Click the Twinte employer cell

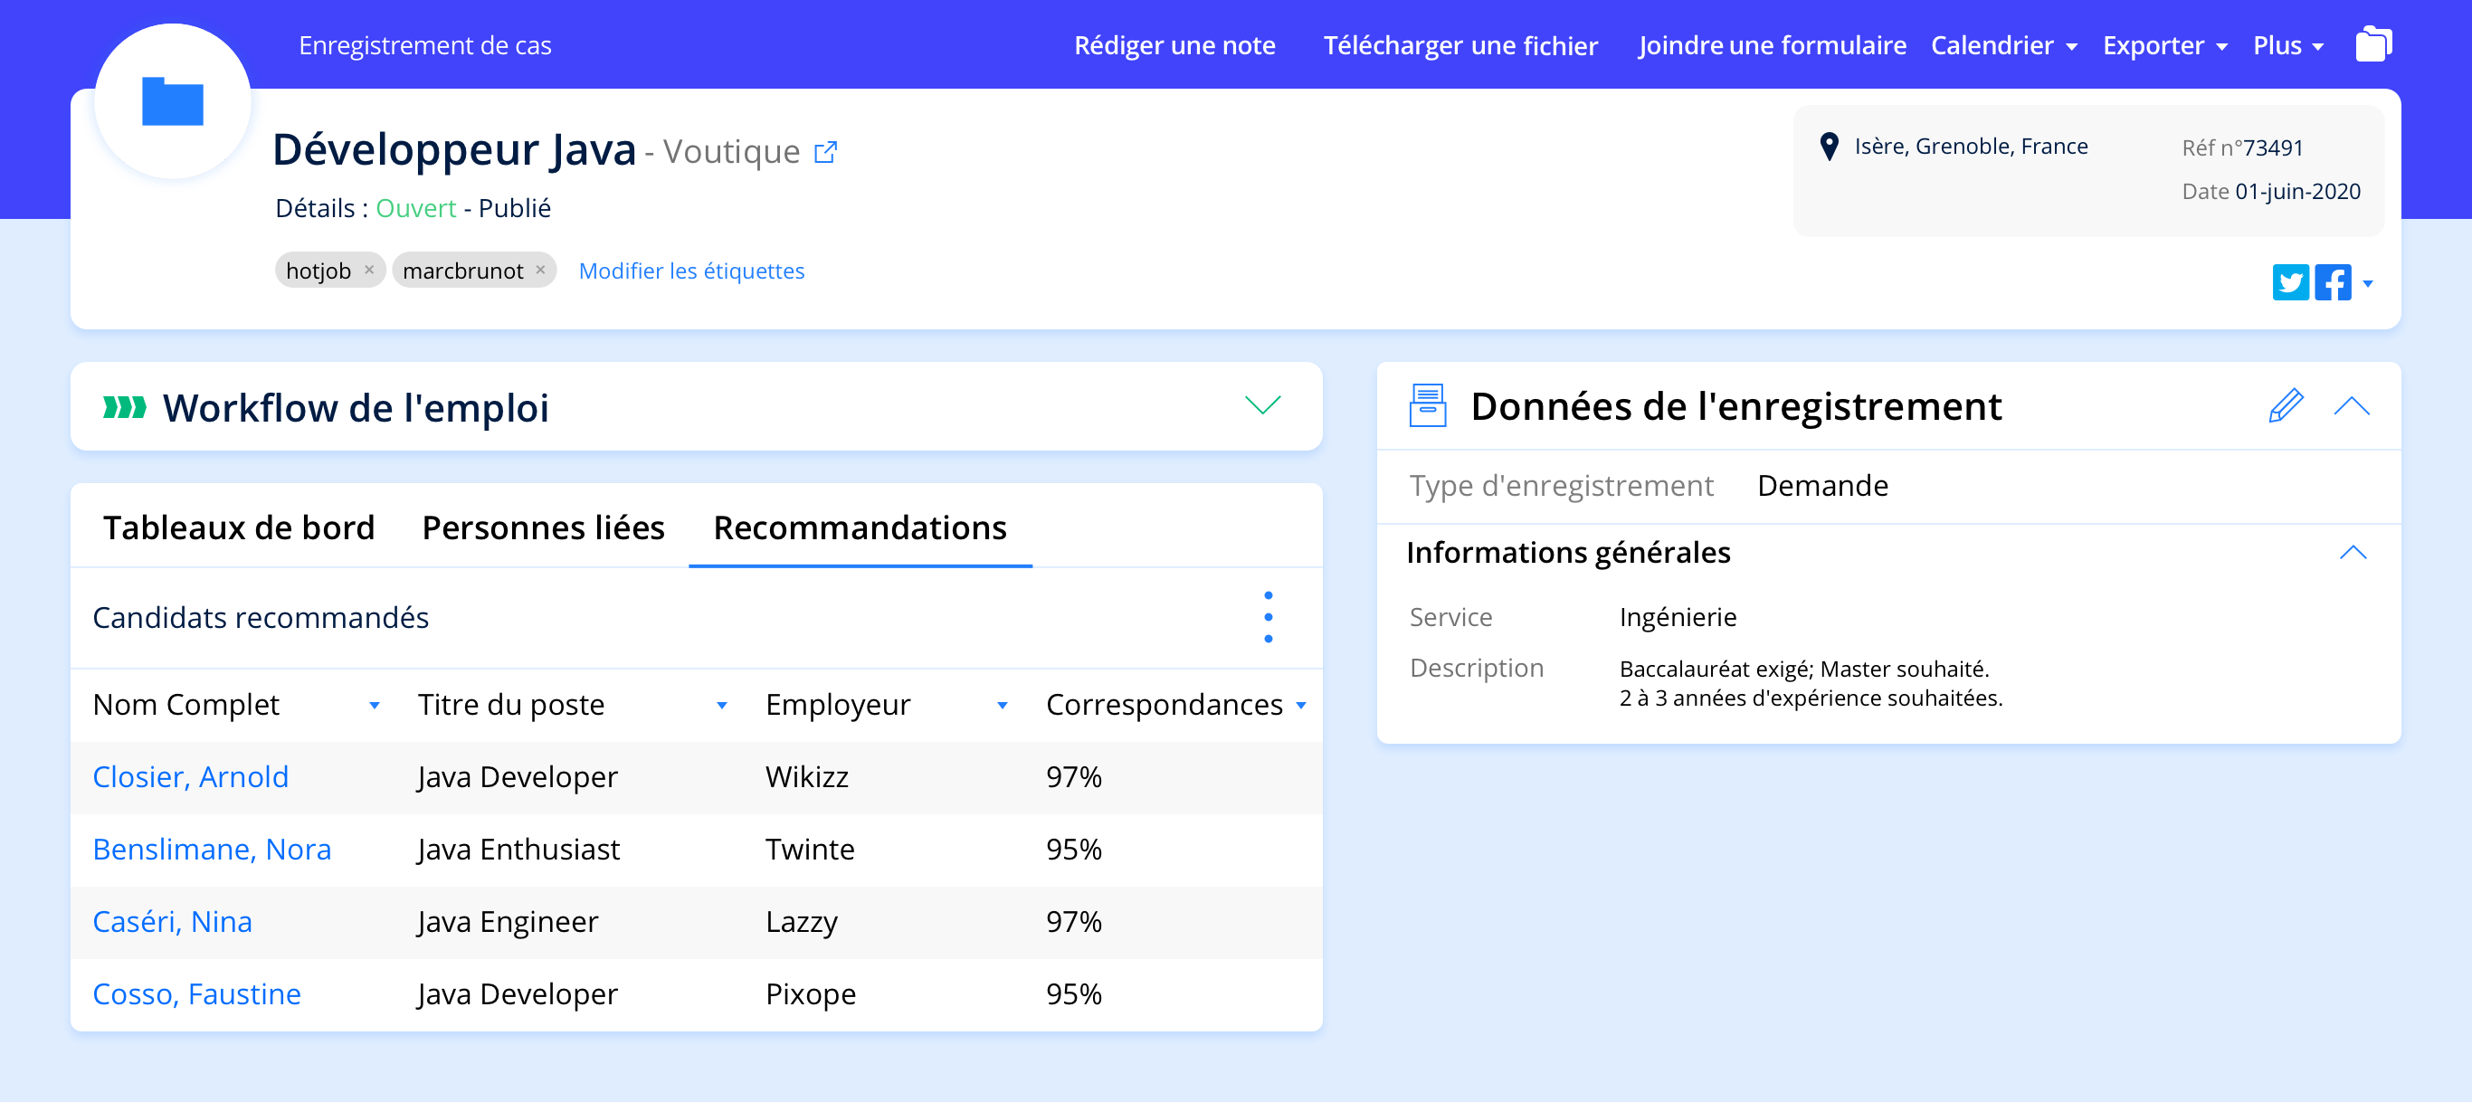tap(809, 849)
